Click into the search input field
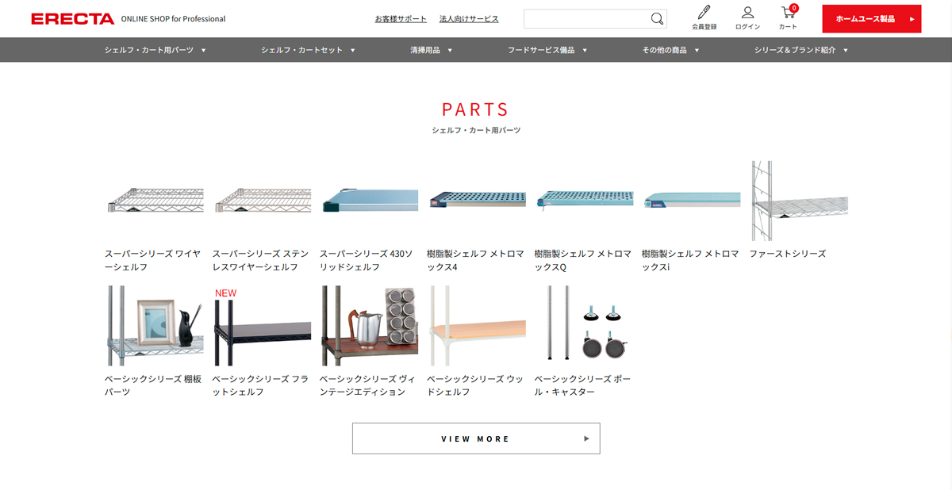The width and height of the screenshot is (952, 490). tap(585, 19)
